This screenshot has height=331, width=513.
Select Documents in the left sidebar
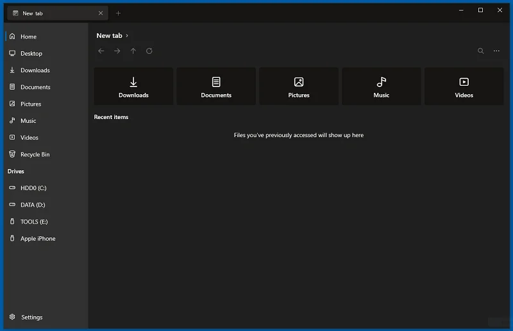click(46, 87)
